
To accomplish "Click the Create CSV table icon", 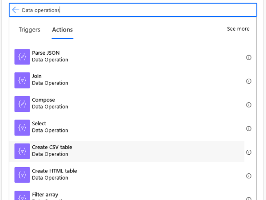I will tap(22, 151).
